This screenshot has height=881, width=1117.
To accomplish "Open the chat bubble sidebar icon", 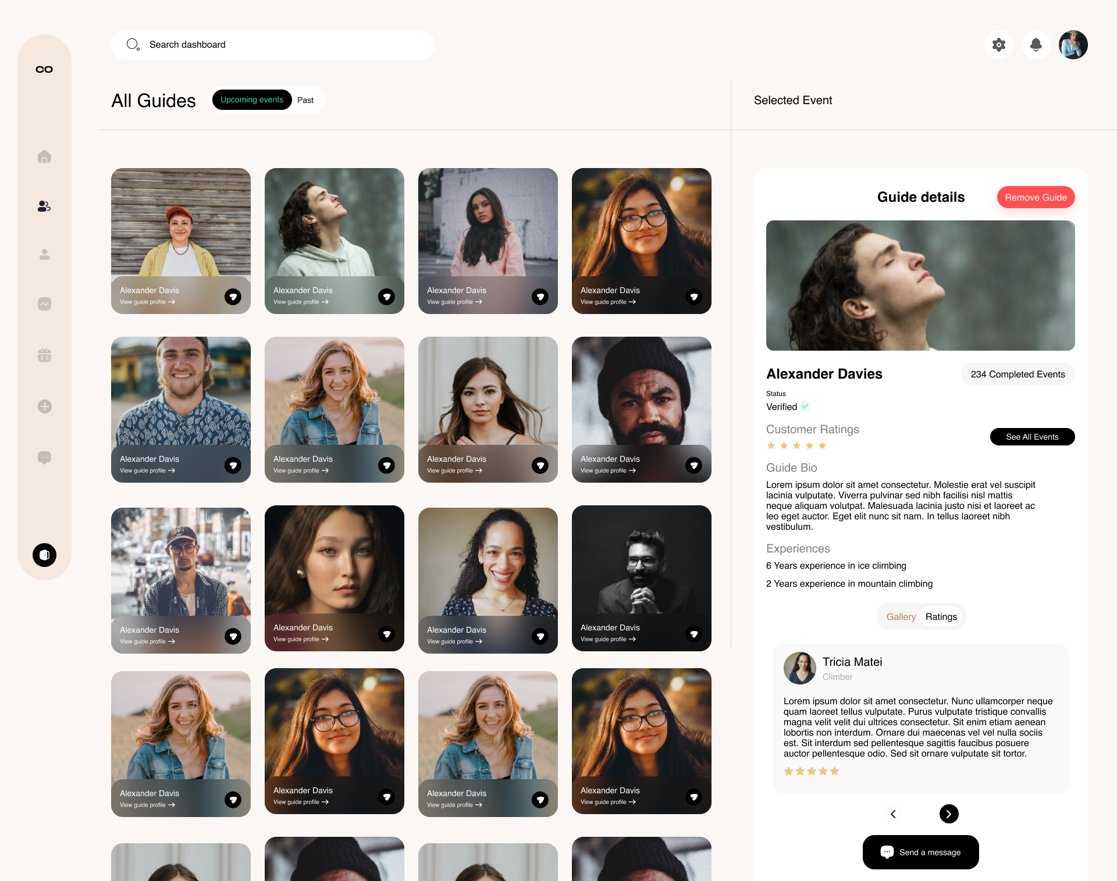I will (44, 458).
